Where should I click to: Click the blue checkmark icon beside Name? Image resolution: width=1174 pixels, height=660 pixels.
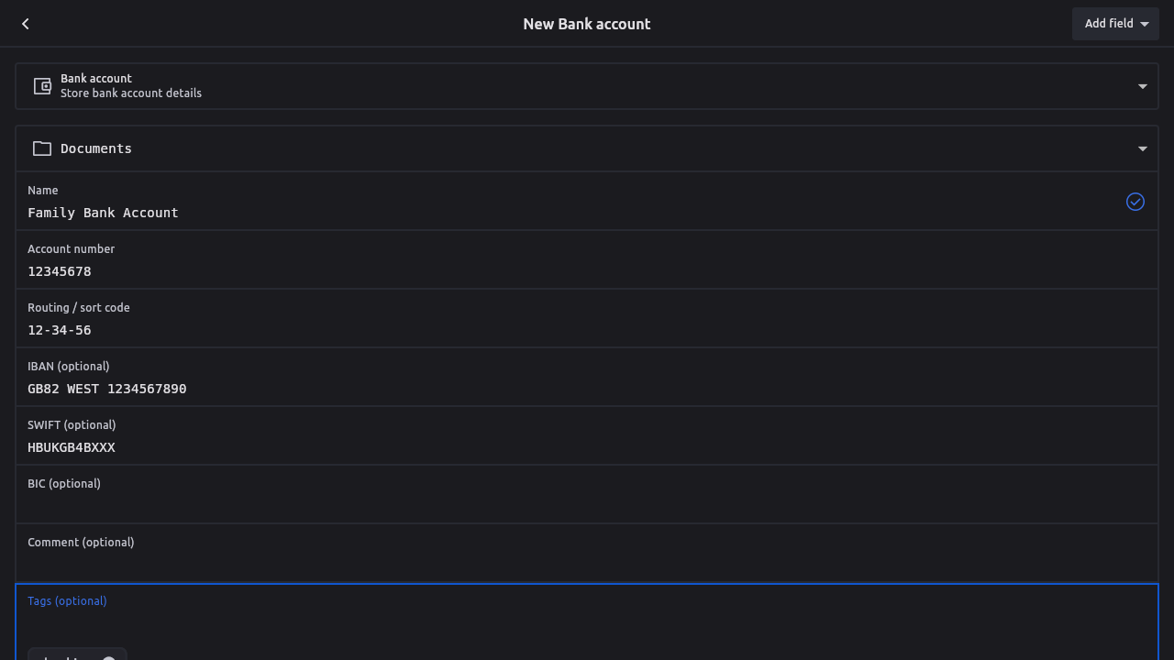point(1135,202)
